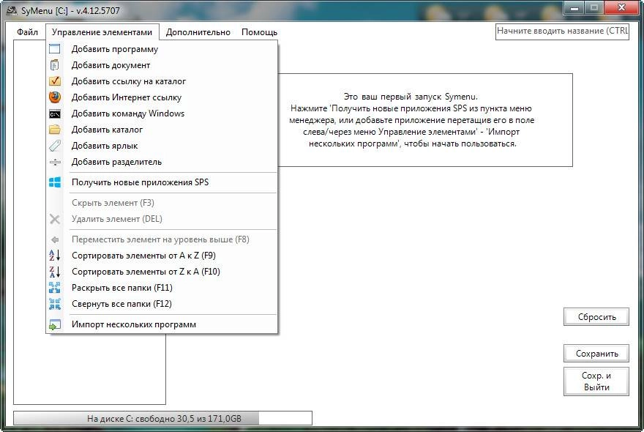Image resolution: width=644 pixels, height=432 pixels.
Task: Open the Помощь menu
Action: 259,32
